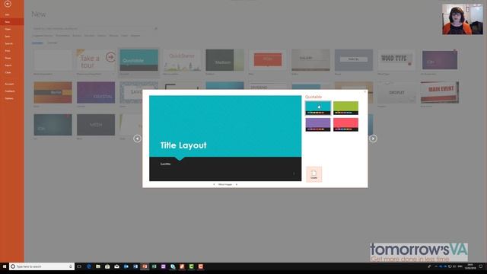Choose the green Quotable color variant

coord(345,108)
